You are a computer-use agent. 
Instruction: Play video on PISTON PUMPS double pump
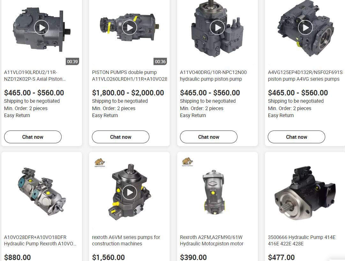[129, 28]
